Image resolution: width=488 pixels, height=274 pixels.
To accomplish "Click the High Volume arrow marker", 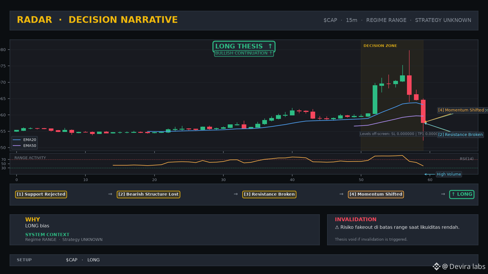I will 430,174.
